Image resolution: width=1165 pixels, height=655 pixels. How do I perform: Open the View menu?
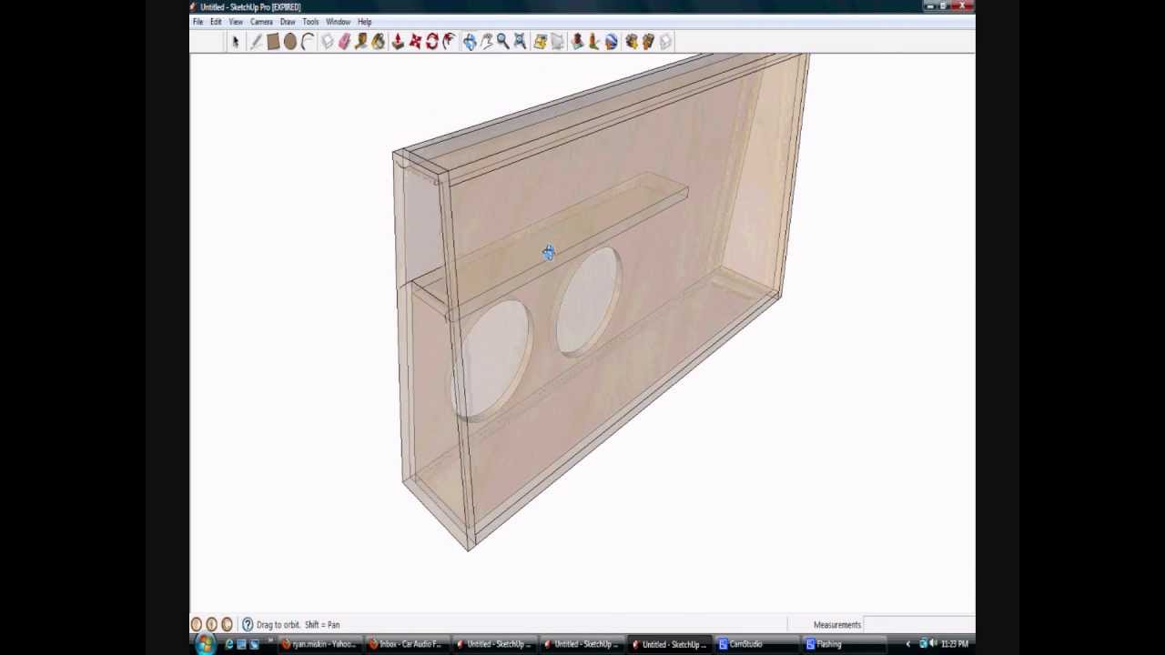pyautogui.click(x=236, y=22)
